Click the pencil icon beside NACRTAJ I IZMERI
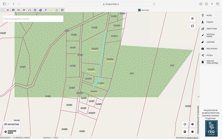The width and height of the screenshot is (222, 139). 203,35
